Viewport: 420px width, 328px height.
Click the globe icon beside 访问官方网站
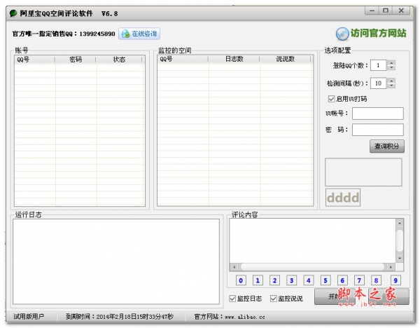(342, 34)
